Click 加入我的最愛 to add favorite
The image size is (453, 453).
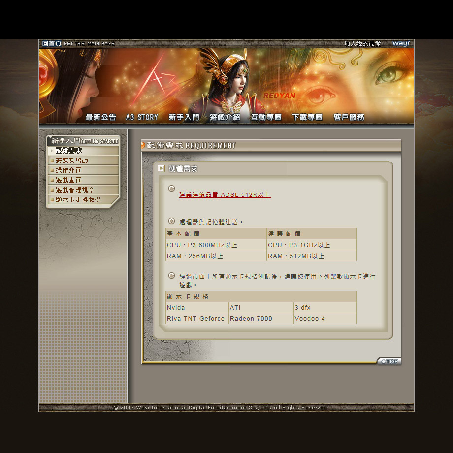[362, 44]
